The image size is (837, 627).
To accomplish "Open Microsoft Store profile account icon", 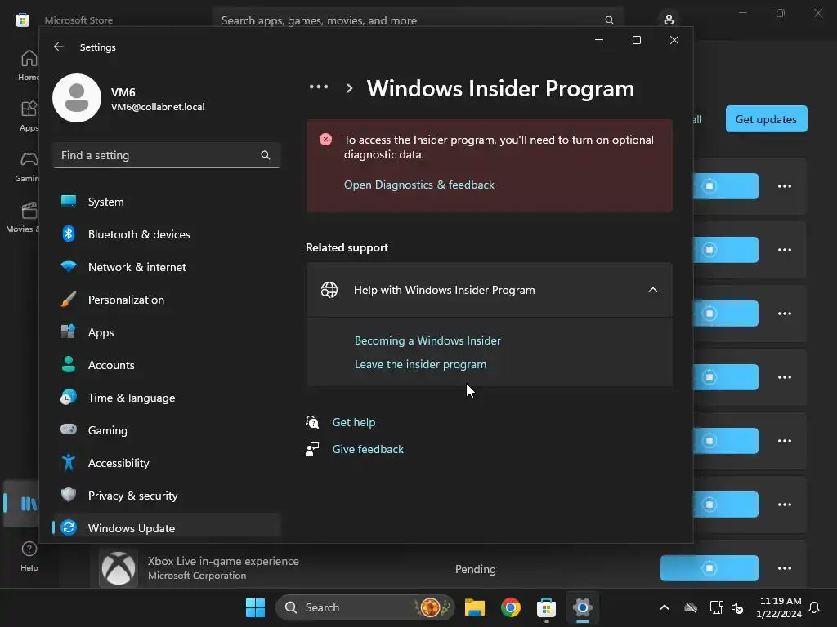I will click(669, 20).
